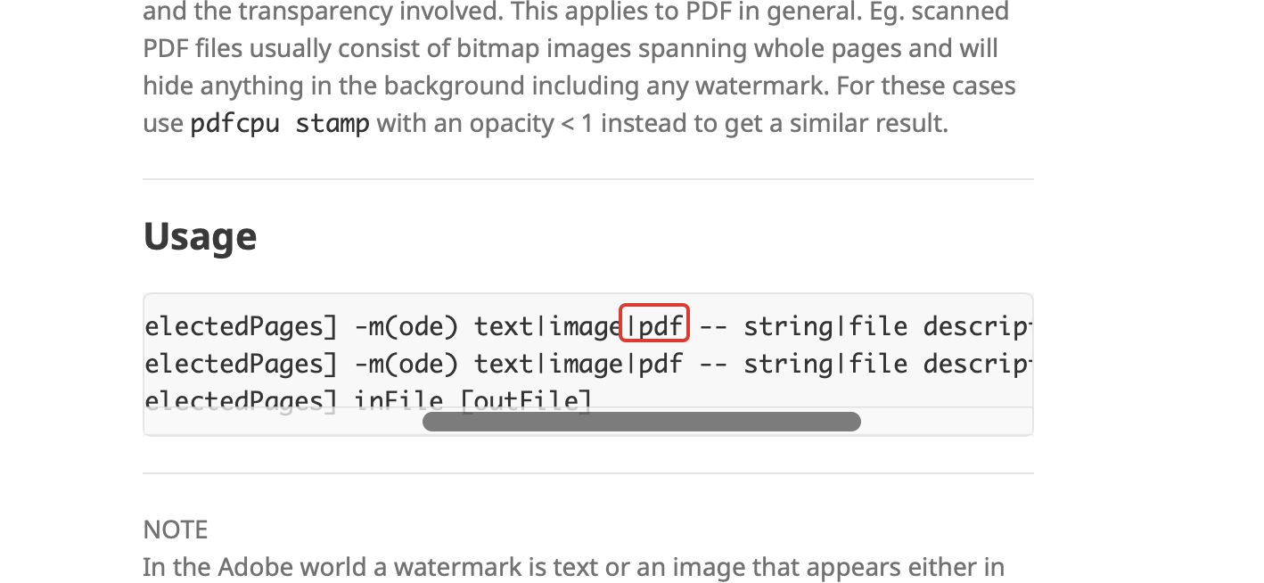The width and height of the screenshot is (1264, 583).
Task: Click the red-highlighted "|pdf" in the code
Action: coord(654,326)
